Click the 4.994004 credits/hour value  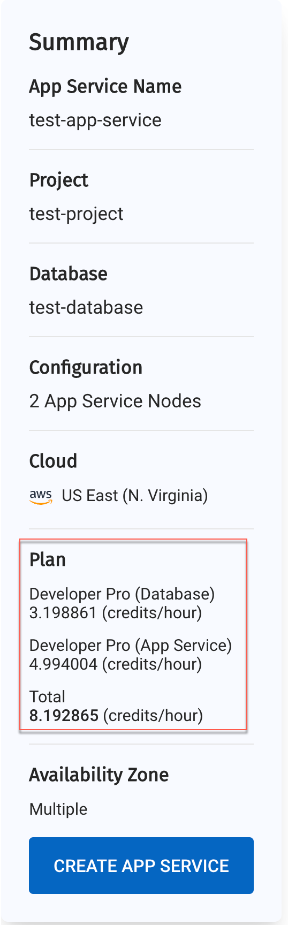[116, 664]
